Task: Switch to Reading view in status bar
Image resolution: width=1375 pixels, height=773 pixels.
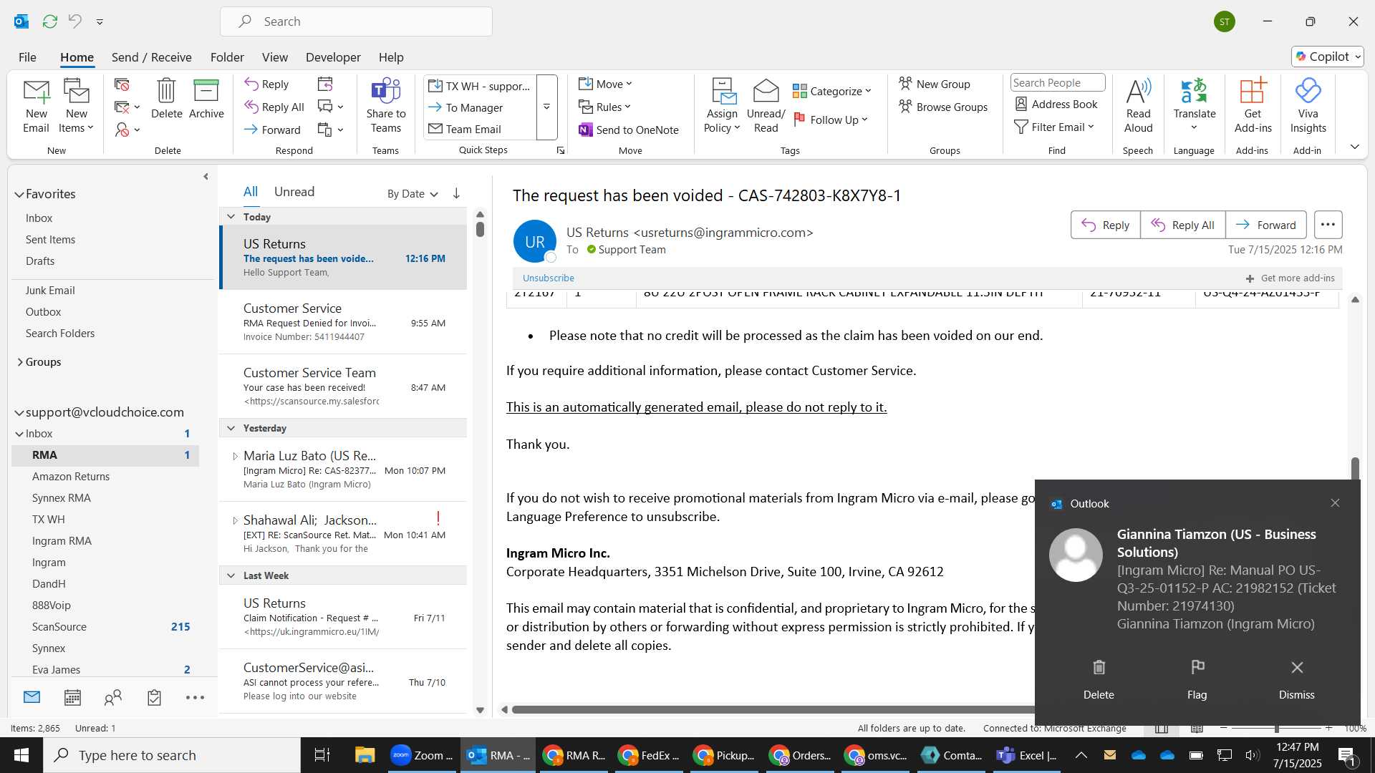Action: (1197, 728)
